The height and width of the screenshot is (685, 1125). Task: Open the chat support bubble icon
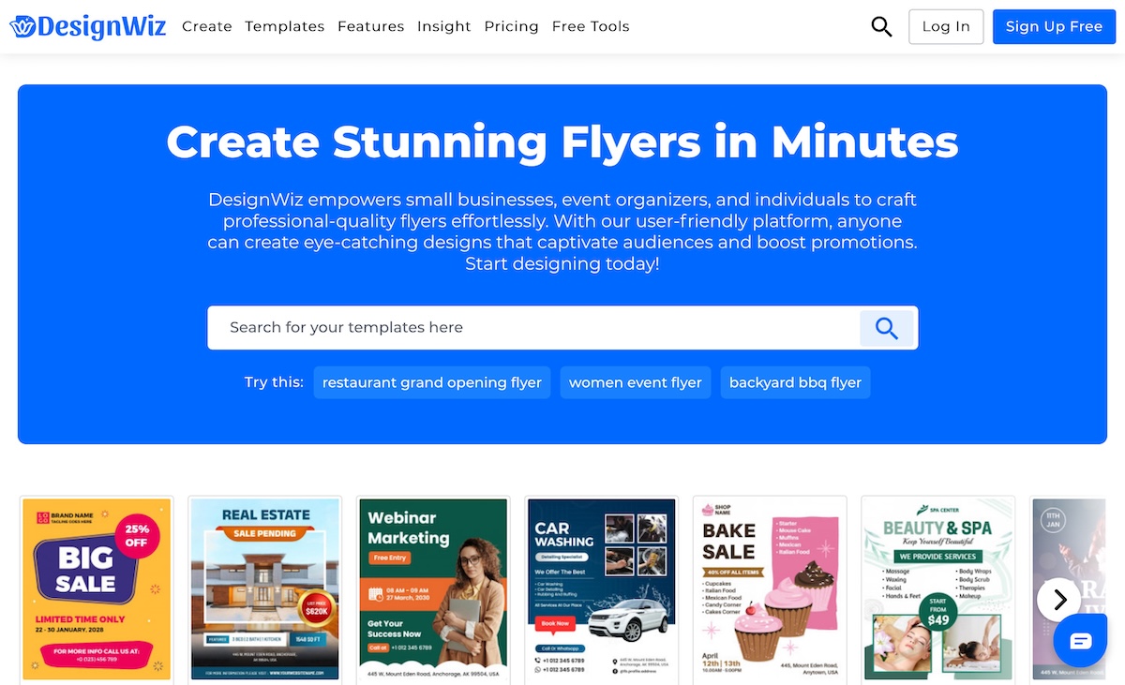1080,641
